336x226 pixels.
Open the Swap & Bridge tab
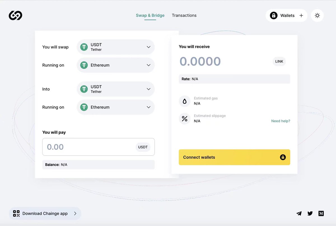[150, 15]
